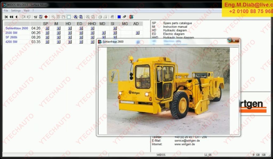
Task: Click the exit WIDOS icon in toolbar
Action: (x=131, y=17)
